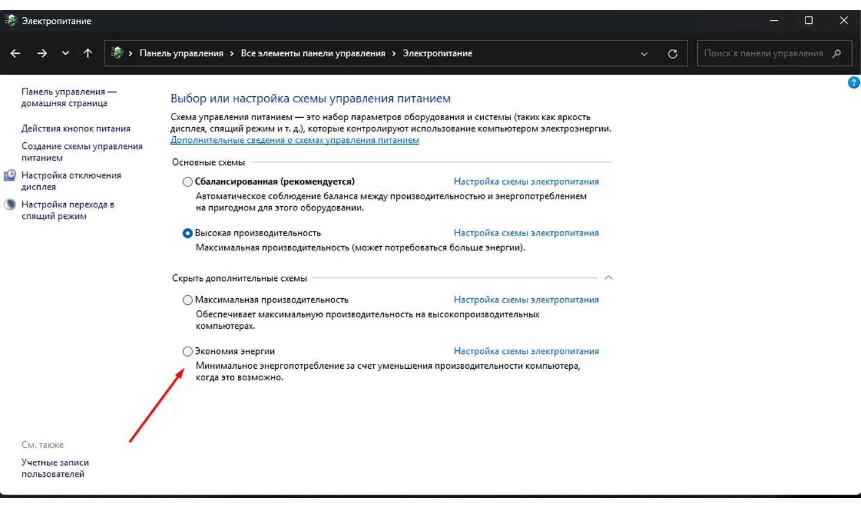Image resolution: width=861 pixels, height=508 pixels.
Task: Refresh the Электропитание page
Action: (673, 54)
